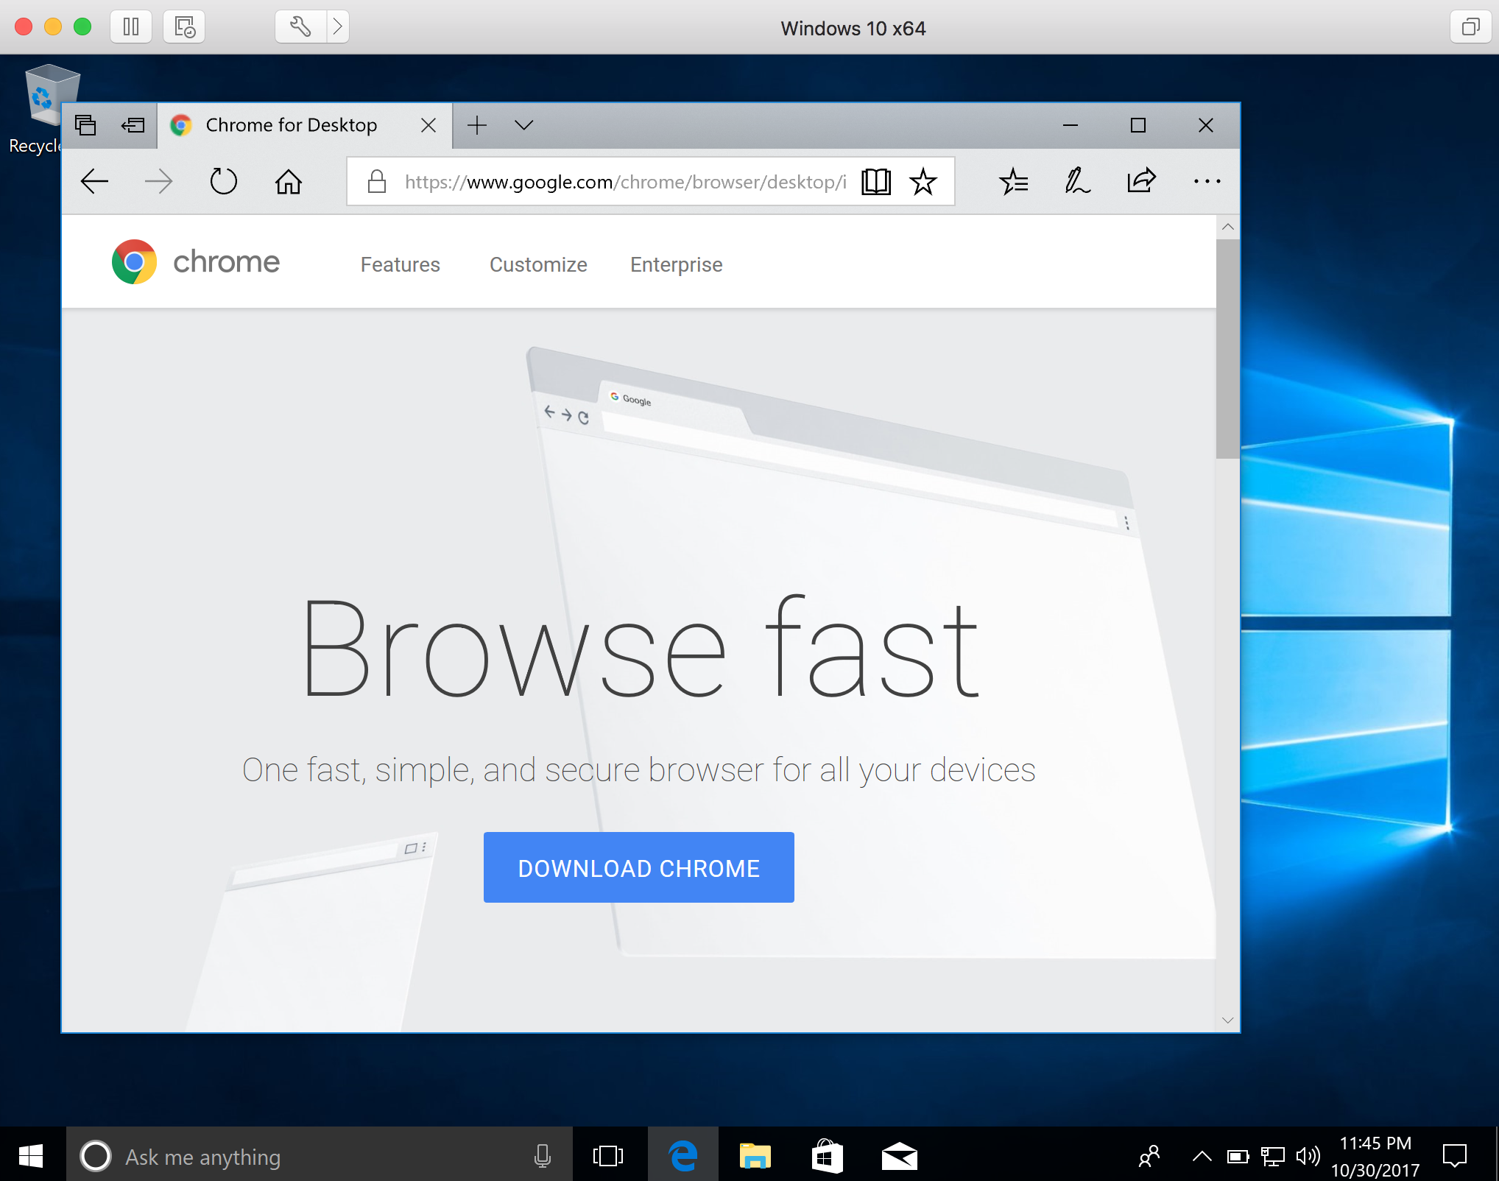
Task: Pause the VM with pause button
Action: tap(131, 27)
